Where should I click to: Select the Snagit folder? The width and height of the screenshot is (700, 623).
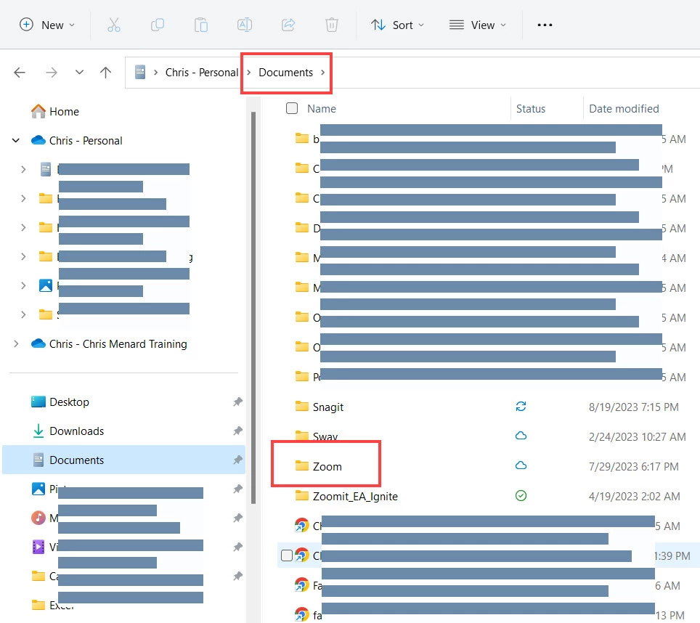328,407
